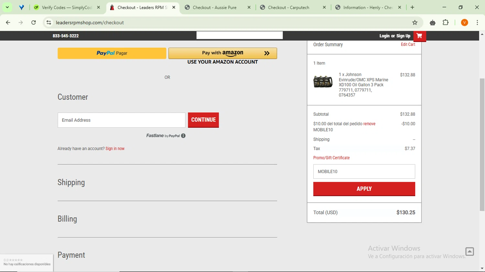
Task: Go back to previous page
Action: [8, 23]
